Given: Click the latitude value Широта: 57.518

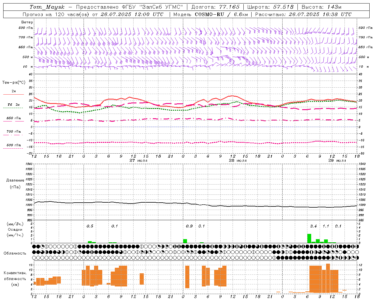Looking at the screenshot, I should 270,7.
